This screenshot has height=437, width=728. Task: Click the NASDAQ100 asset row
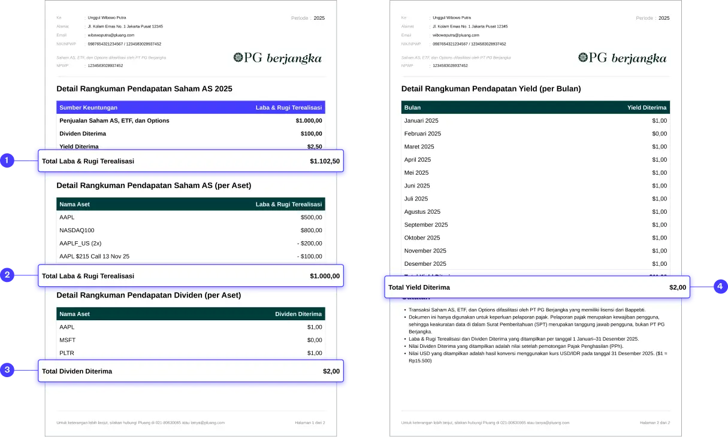[191, 230]
